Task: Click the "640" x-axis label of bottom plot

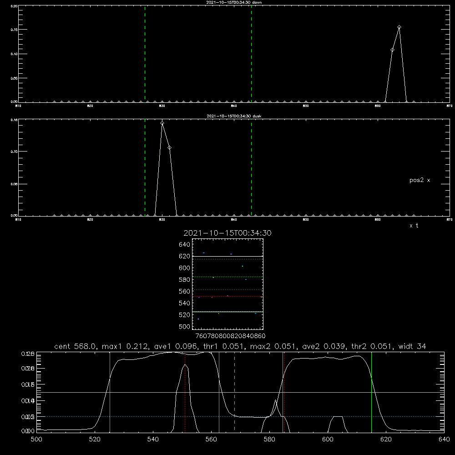Action: [x=444, y=440]
